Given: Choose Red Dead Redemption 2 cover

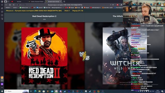Looking at the screenshot, I should (44, 56).
